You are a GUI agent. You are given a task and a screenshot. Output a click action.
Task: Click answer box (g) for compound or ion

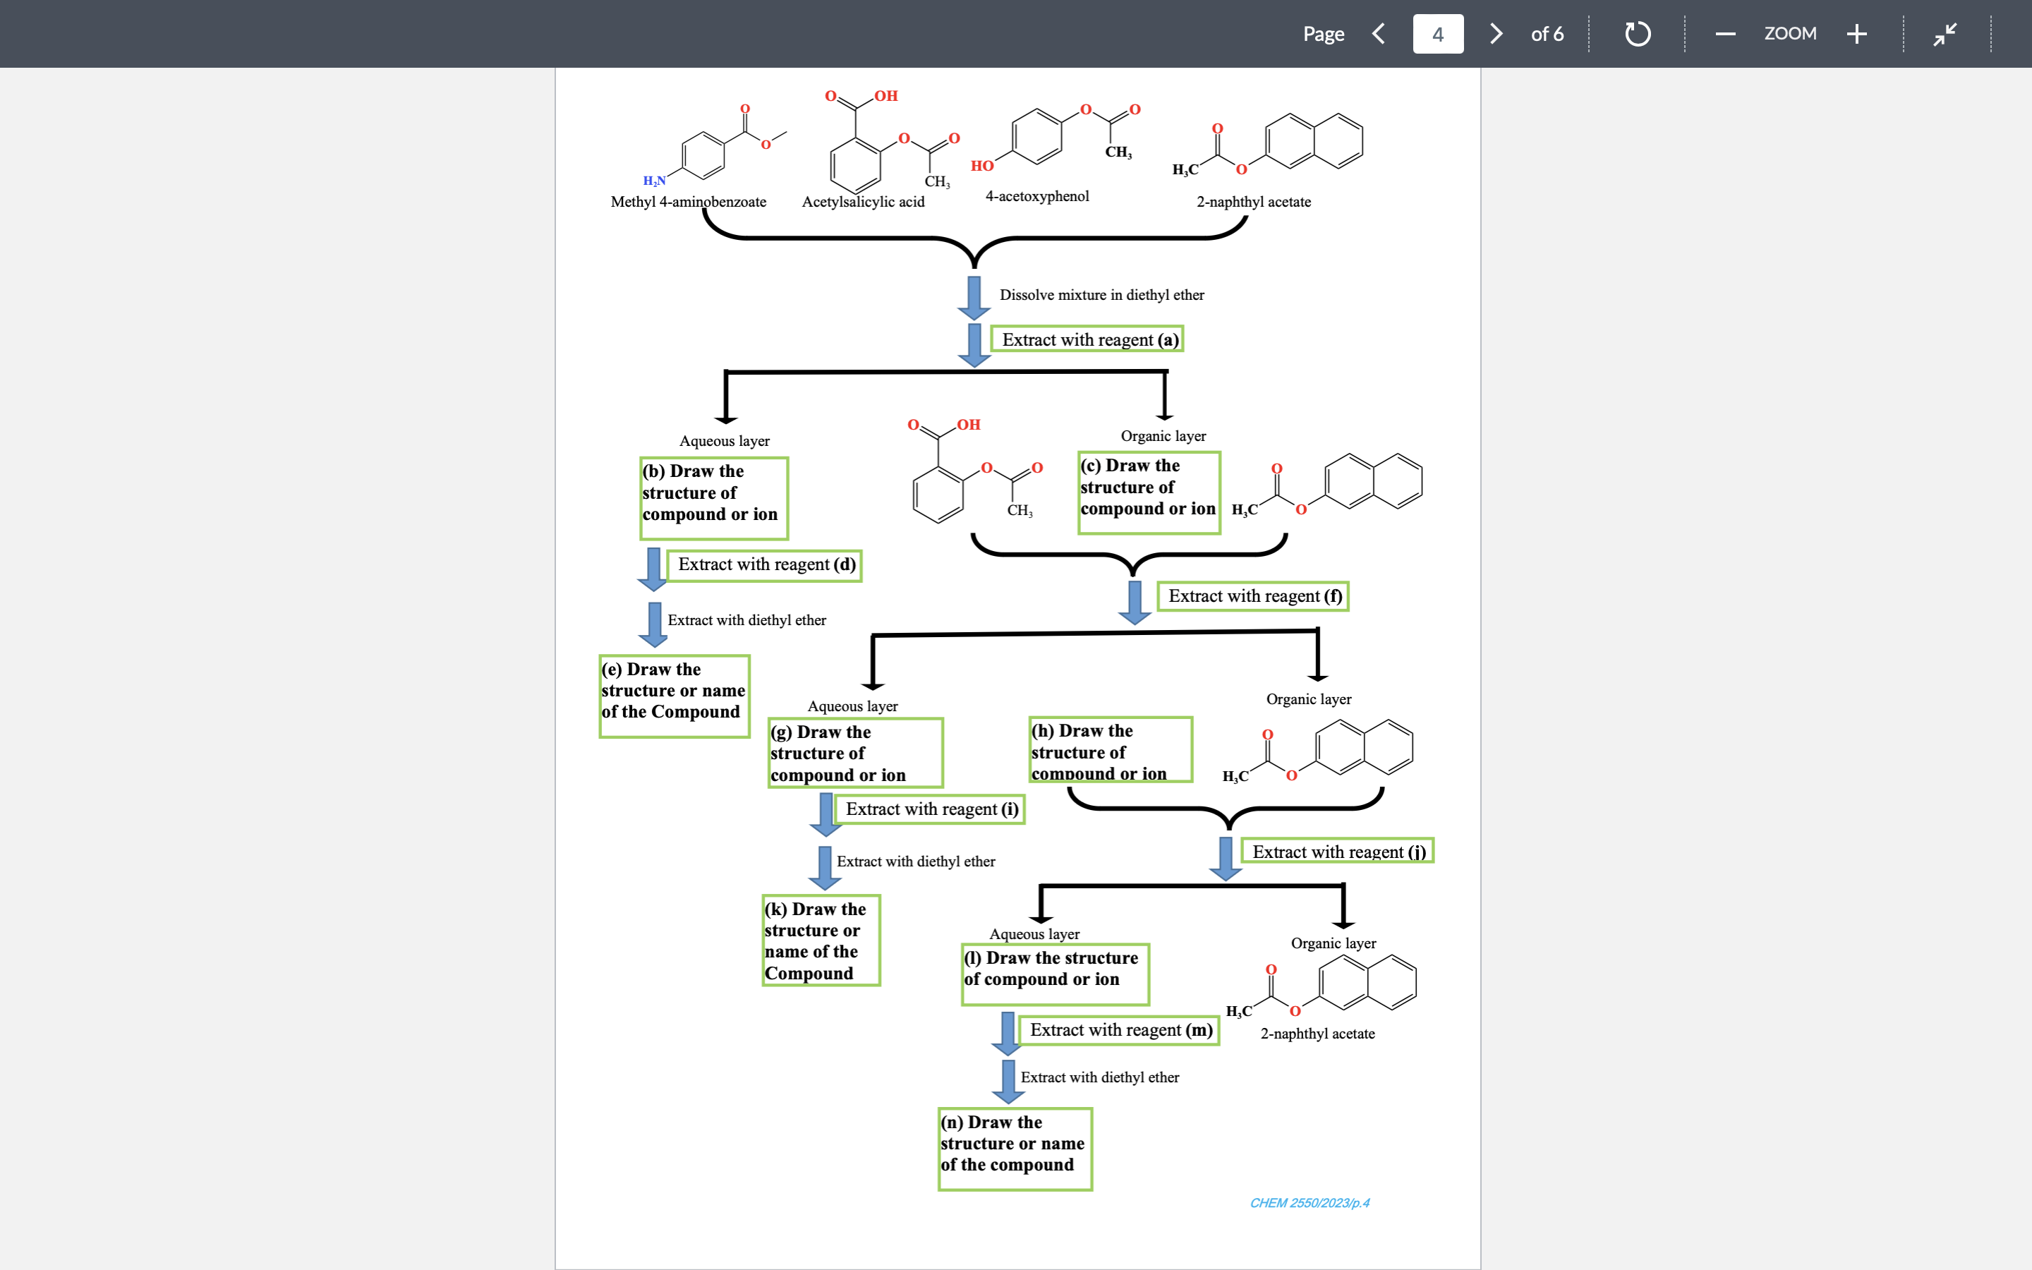pos(855,753)
